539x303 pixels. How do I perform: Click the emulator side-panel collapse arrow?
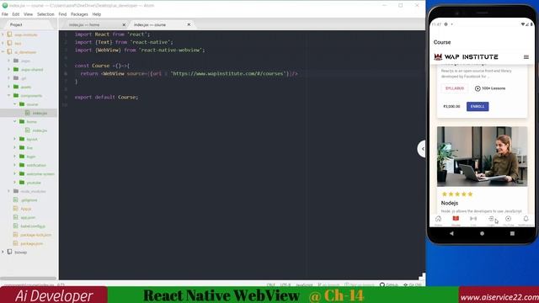pos(423,149)
